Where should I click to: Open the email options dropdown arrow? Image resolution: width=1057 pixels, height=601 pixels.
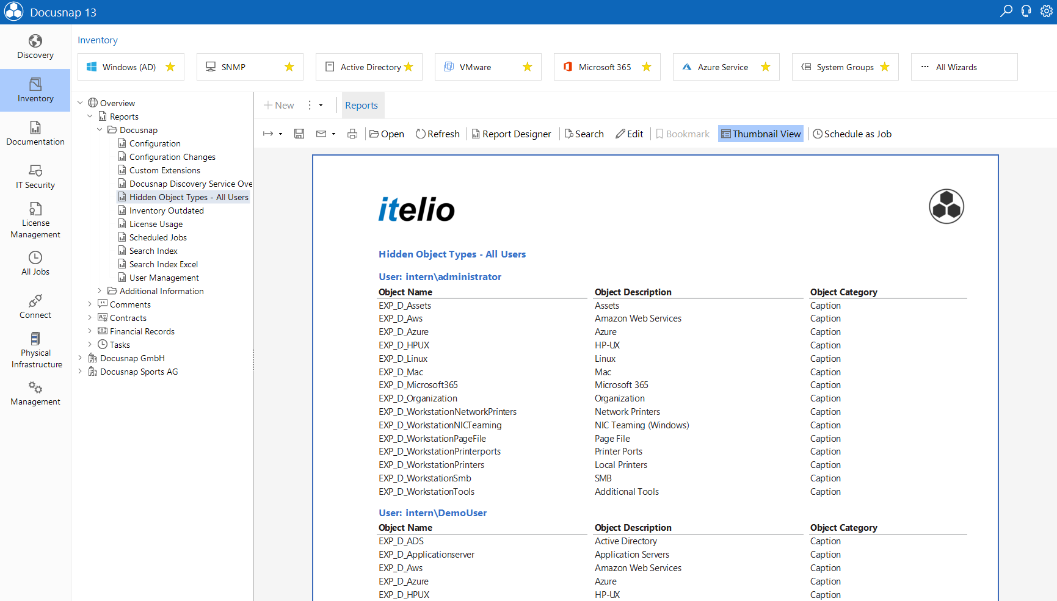click(x=333, y=134)
